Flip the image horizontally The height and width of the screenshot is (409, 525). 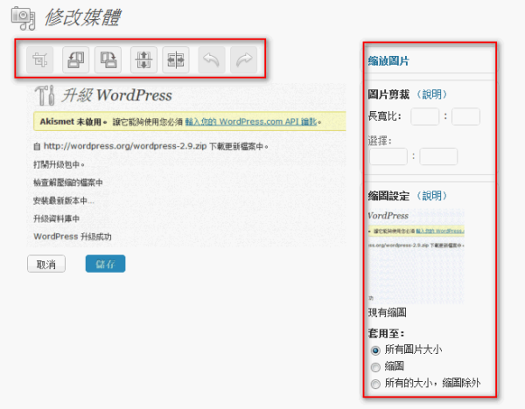pyautogui.click(x=176, y=60)
